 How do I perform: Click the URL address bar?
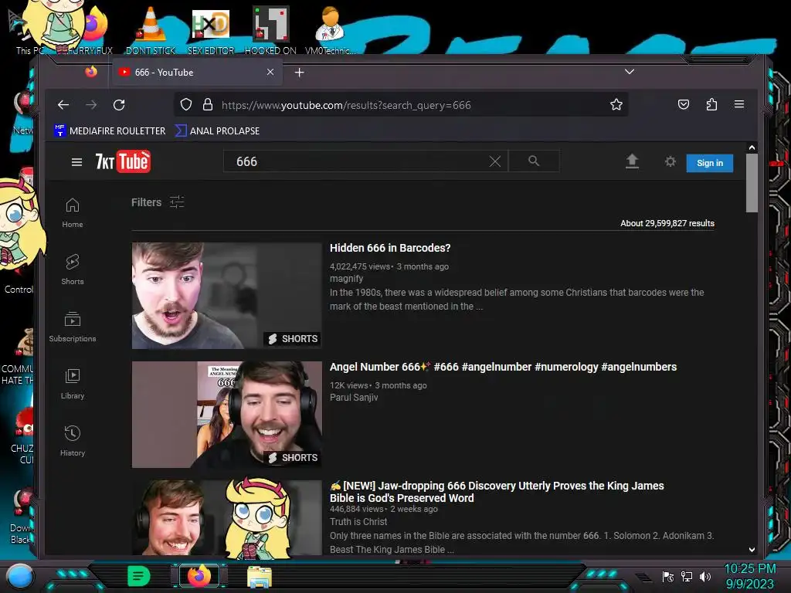tap(401, 105)
